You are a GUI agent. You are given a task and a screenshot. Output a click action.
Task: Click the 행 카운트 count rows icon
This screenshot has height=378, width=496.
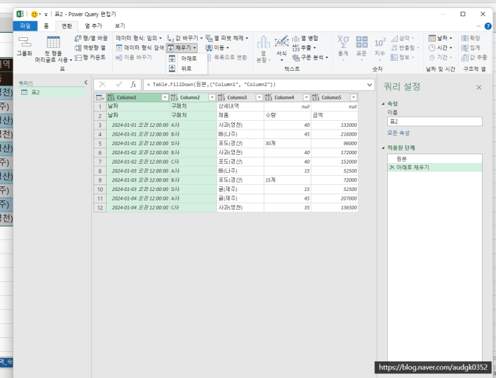tap(78, 57)
